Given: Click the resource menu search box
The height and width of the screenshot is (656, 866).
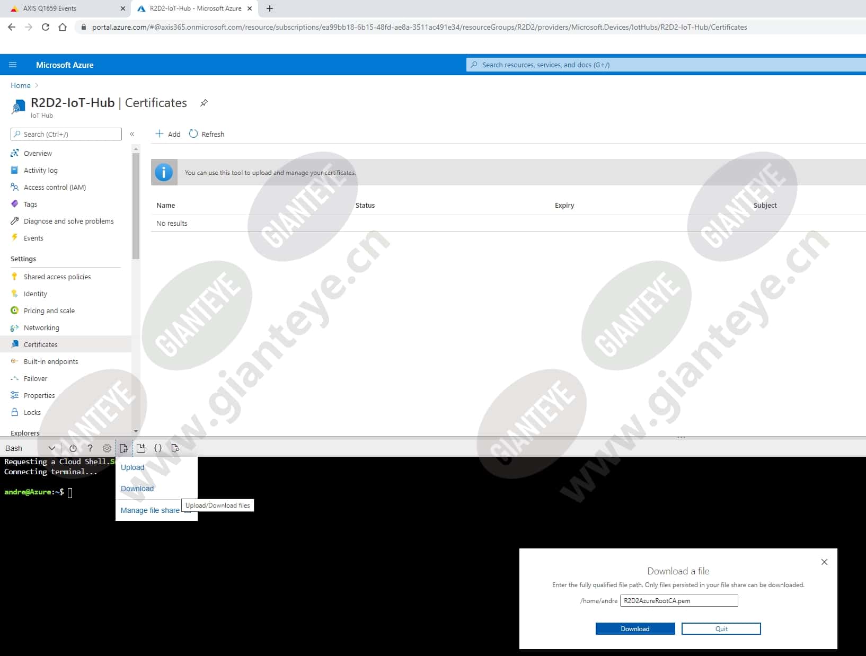Looking at the screenshot, I should (x=66, y=134).
